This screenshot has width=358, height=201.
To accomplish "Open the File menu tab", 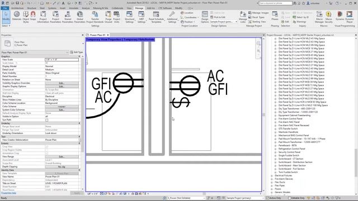I will pyautogui.click(x=5, y=8).
